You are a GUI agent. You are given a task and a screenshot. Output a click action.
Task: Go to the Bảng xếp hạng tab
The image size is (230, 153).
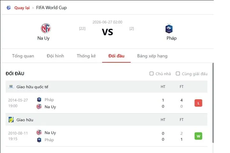pyautogui.click(x=152, y=56)
